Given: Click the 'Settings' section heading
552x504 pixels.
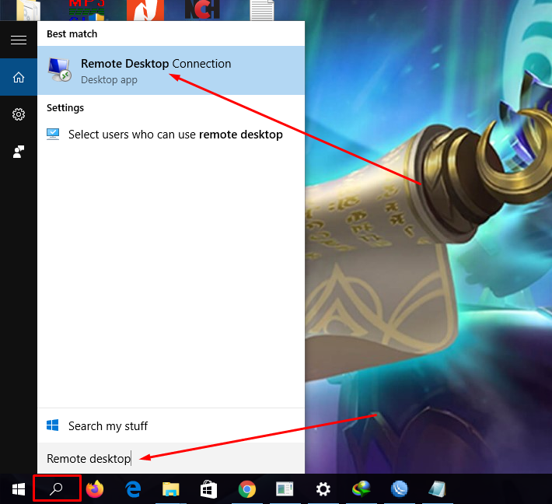Looking at the screenshot, I should pyautogui.click(x=65, y=108).
